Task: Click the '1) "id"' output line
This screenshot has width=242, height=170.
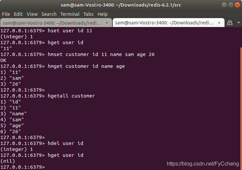Action: point(11,102)
